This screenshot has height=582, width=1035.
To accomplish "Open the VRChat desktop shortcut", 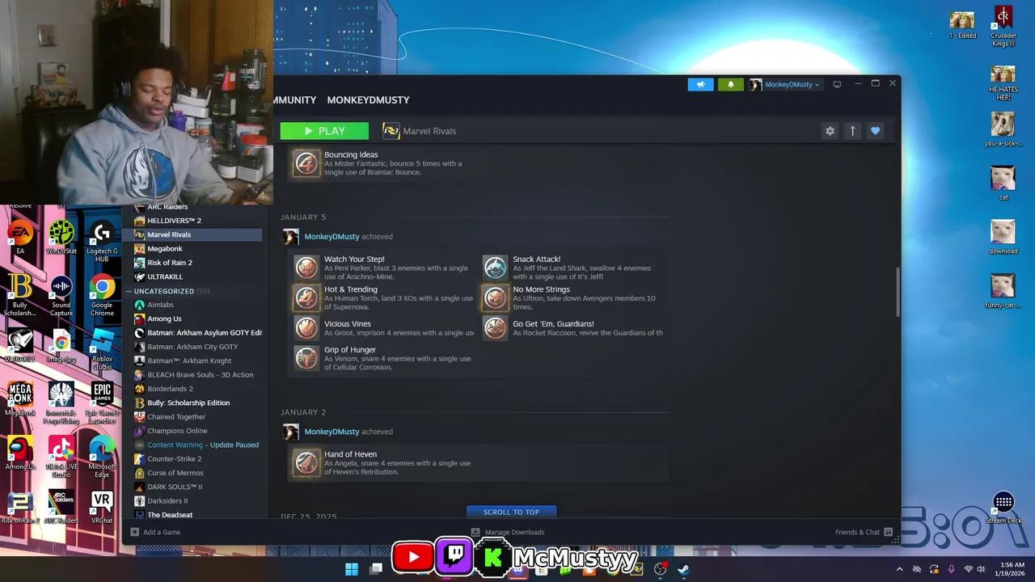I will [x=102, y=508].
